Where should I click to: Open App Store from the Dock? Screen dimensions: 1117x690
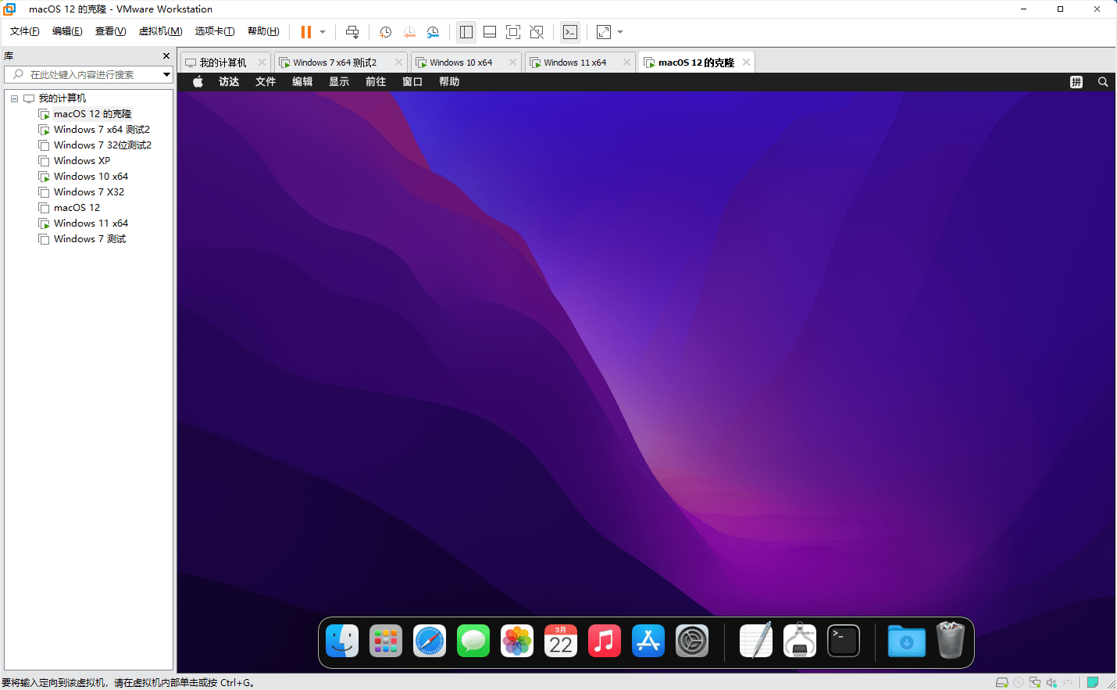[648, 642]
